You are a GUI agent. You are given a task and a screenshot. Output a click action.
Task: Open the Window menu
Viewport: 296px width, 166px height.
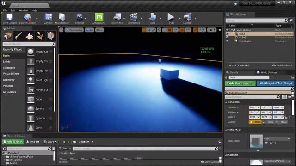click(x=23, y=10)
